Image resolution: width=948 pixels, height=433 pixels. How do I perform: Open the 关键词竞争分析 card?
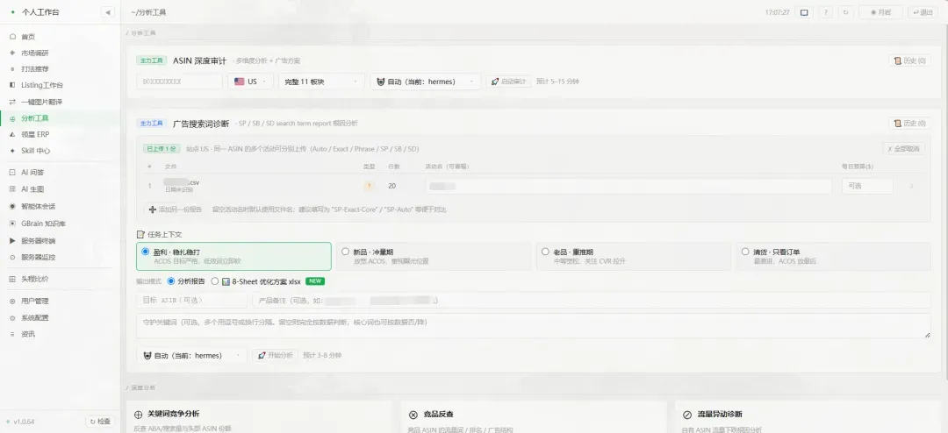[x=259, y=417]
